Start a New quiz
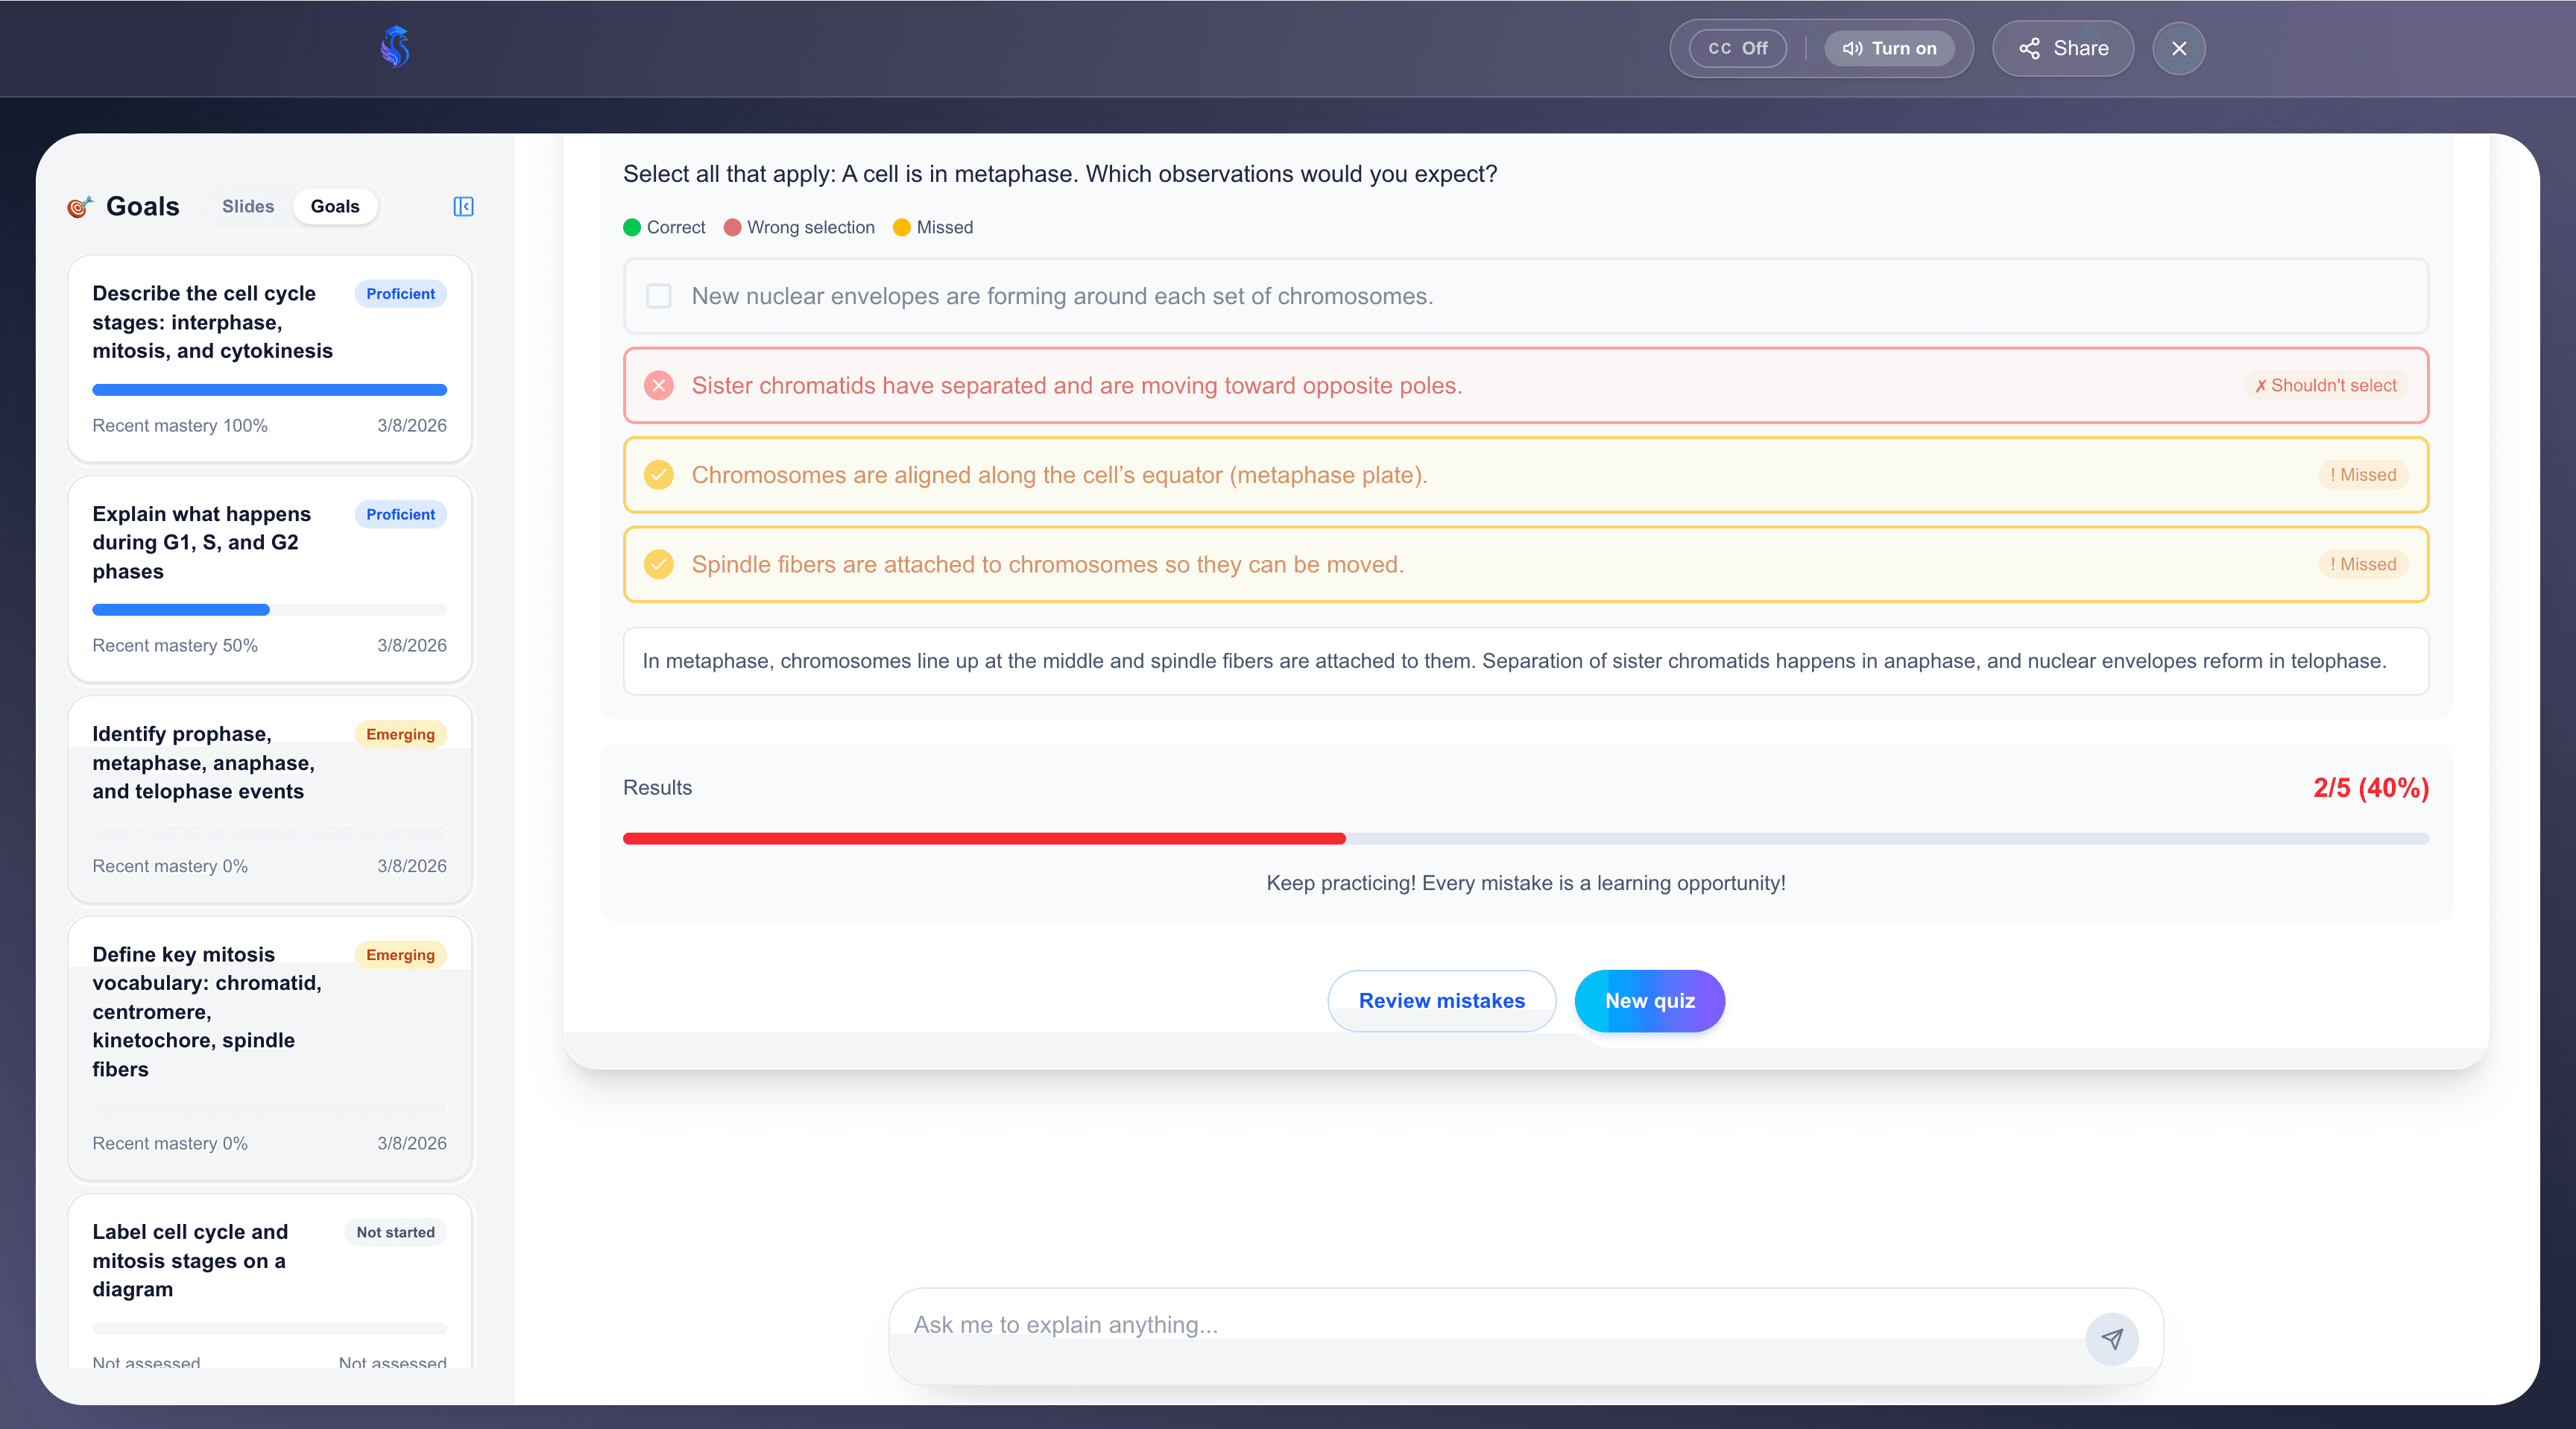2576x1429 pixels. click(x=1649, y=1000)
